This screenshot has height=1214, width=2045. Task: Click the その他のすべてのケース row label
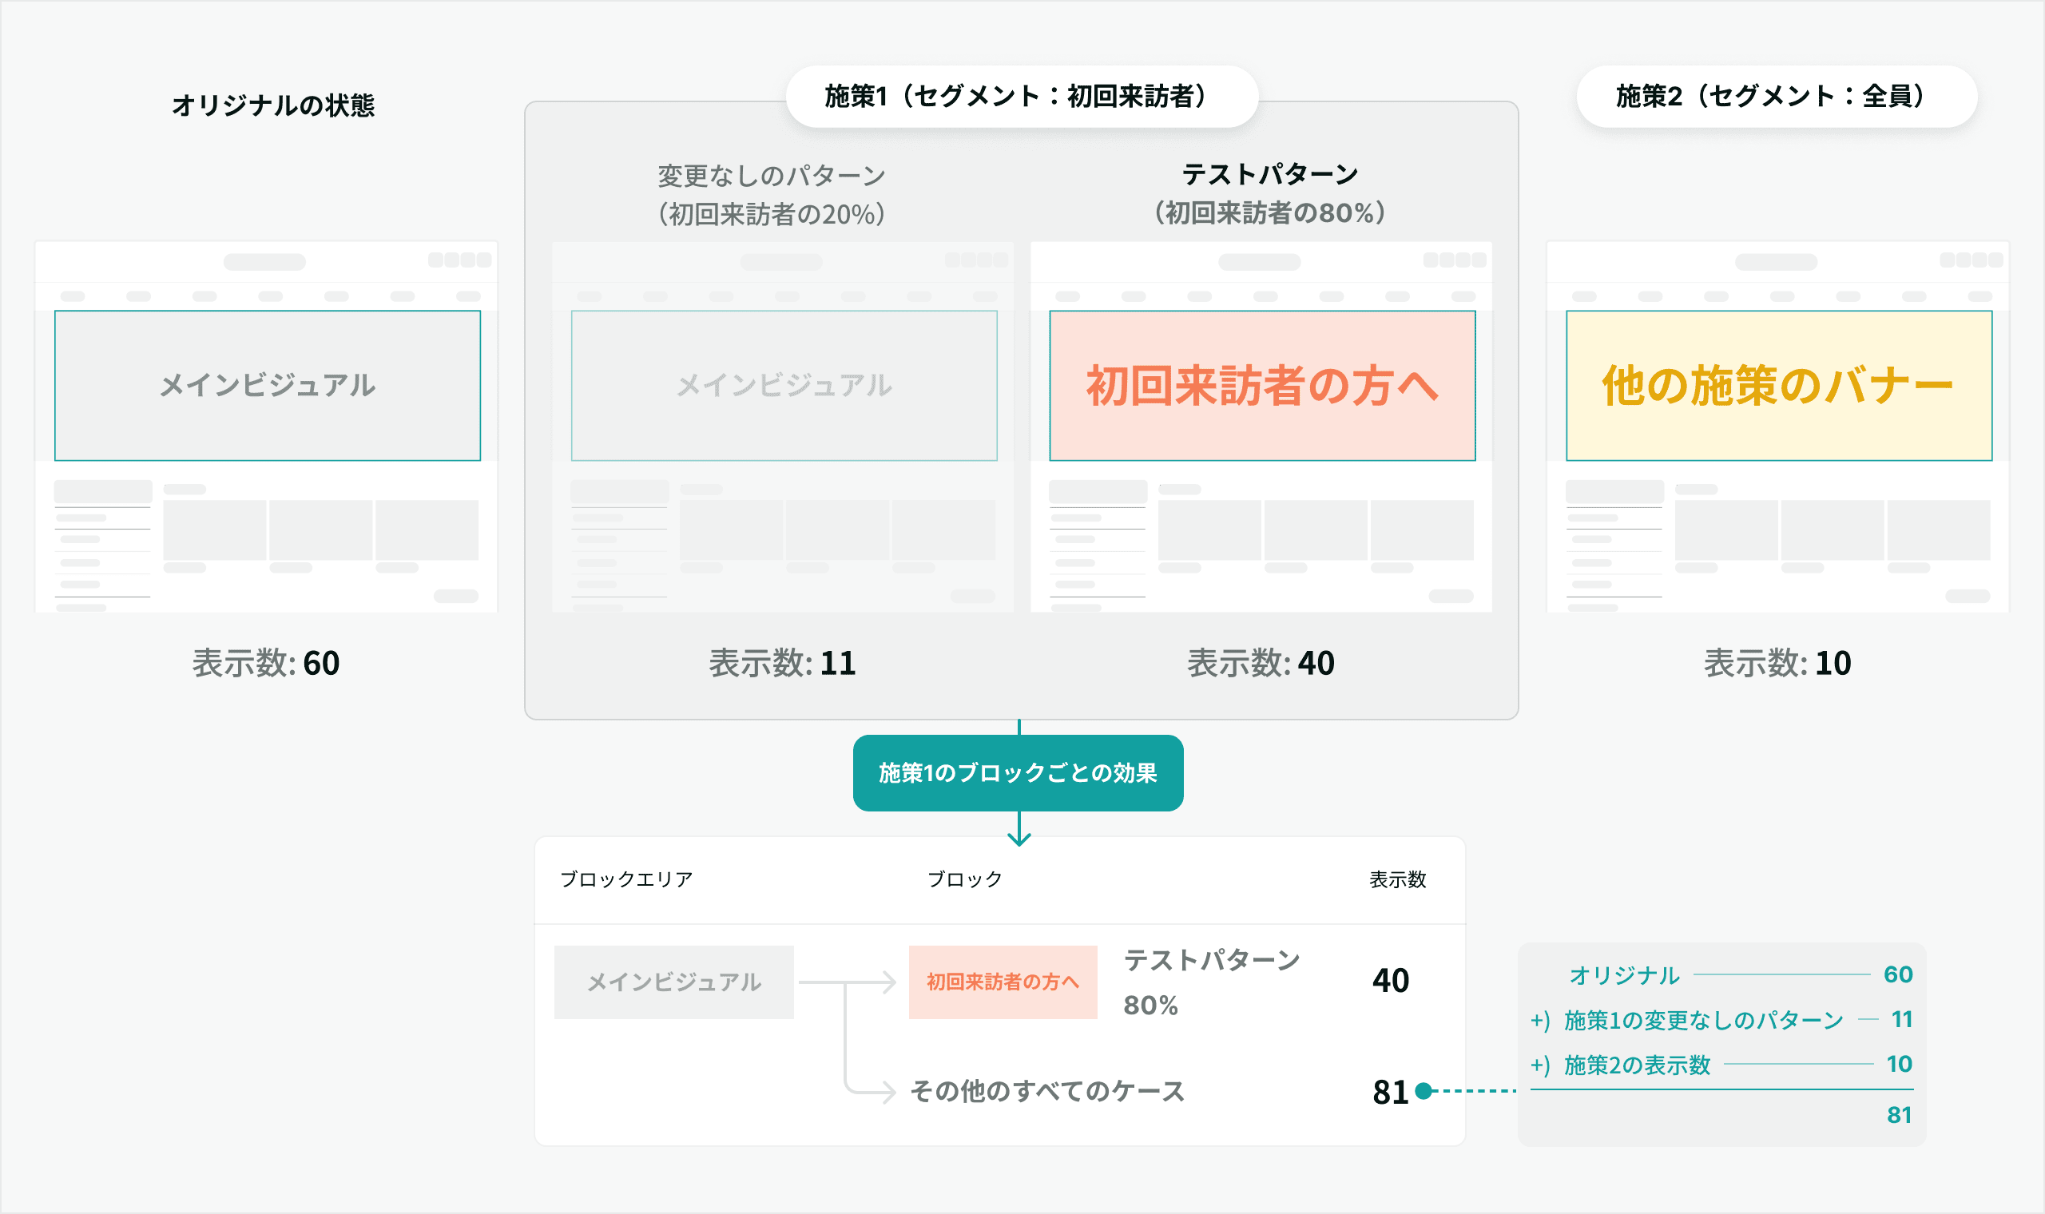pos(1047,1091)
